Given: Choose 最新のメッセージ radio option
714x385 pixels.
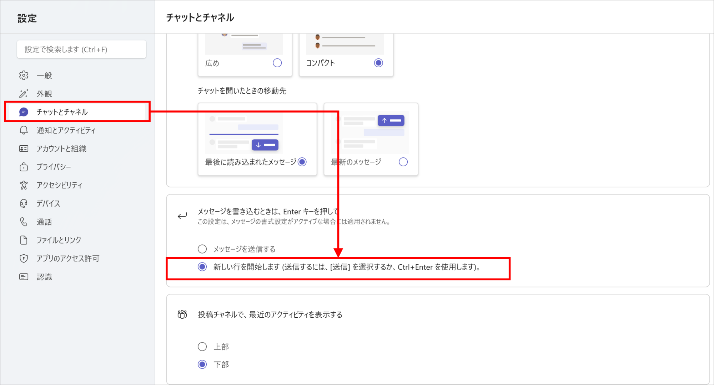Looking at the screenshot, I should point(403,162).
